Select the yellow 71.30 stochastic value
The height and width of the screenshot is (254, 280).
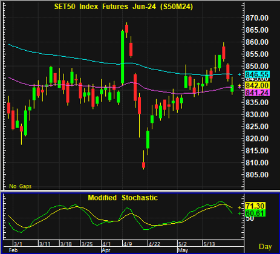point(255,206)
